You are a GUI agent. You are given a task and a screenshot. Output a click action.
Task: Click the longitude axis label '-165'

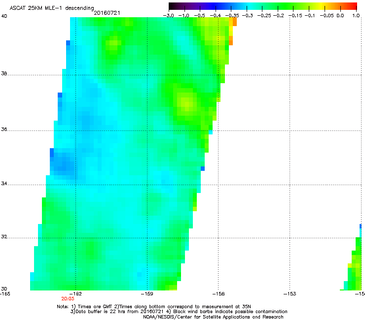click(x=5, y=294)
